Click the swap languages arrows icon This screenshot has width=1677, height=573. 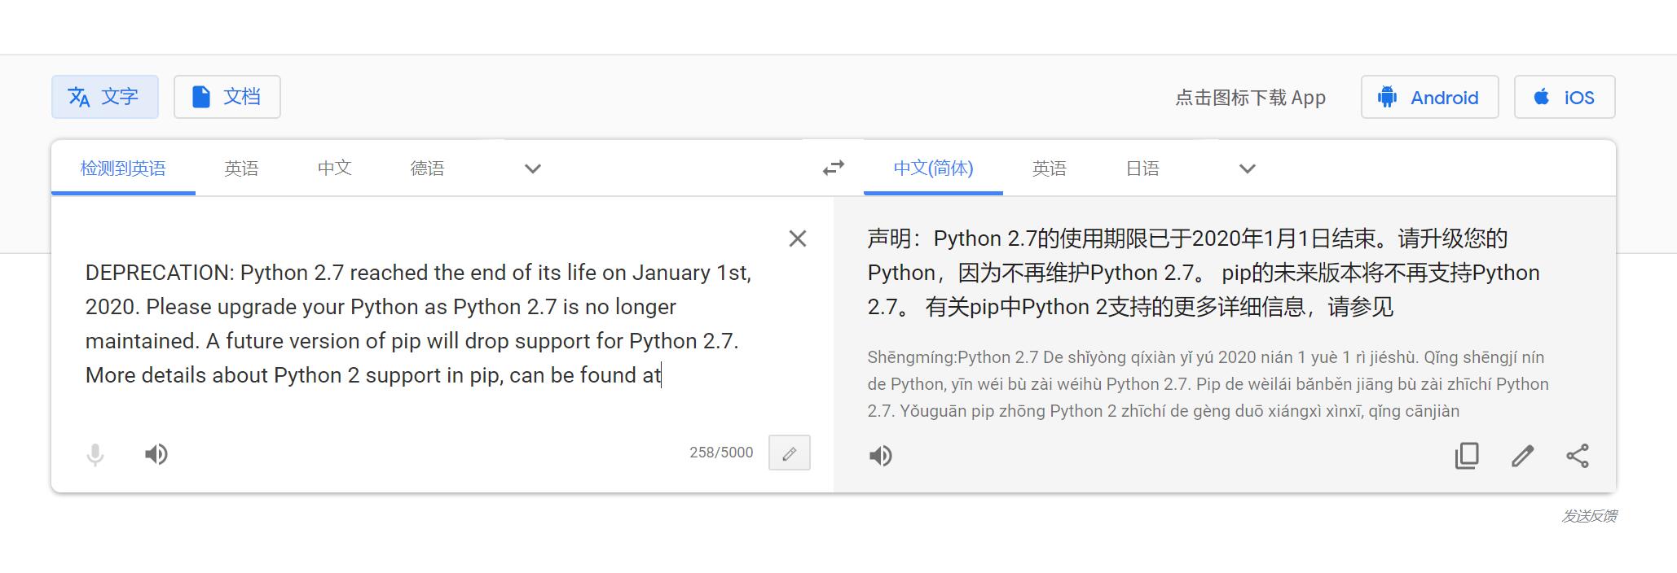point(833,168)
